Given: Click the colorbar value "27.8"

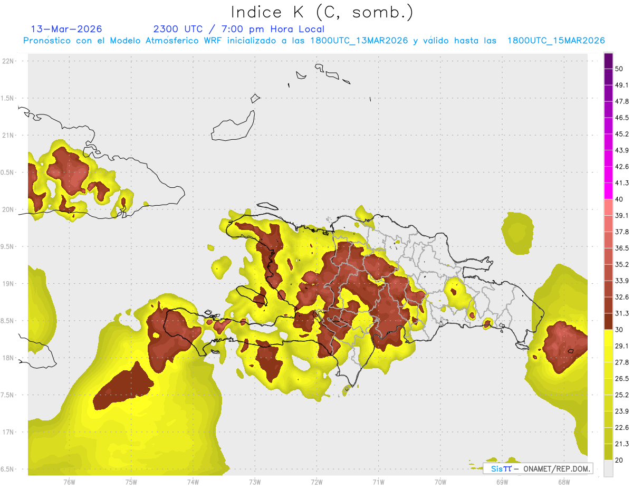Looking at the screenshot, I should coord(622,362).
